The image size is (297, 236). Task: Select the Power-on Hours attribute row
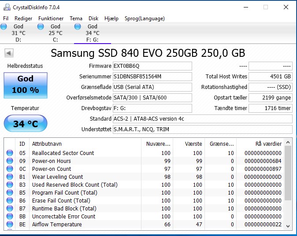tap(144, 161)
